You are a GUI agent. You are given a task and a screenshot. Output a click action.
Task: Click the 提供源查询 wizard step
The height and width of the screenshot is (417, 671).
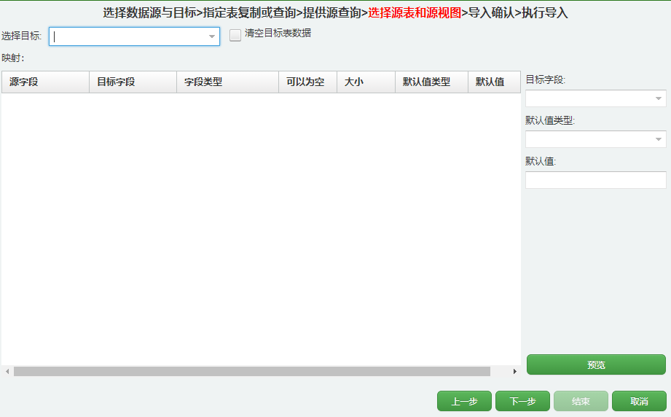[x=332, y=13]
